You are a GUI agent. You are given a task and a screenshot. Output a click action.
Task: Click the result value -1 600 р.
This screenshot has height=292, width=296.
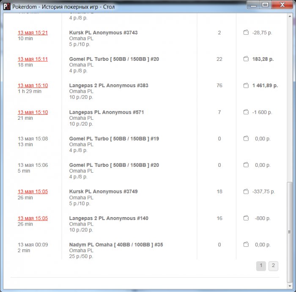pos(262,112)
